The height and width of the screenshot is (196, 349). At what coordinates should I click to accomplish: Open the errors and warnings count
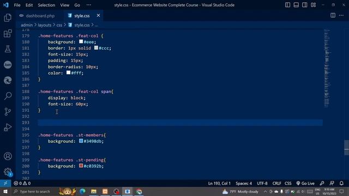point(22,183)
